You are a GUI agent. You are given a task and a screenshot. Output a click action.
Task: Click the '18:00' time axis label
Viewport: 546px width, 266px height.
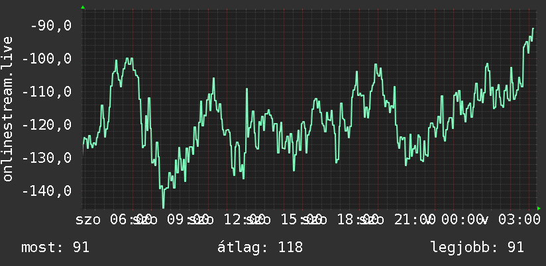(x=358, y=220)
